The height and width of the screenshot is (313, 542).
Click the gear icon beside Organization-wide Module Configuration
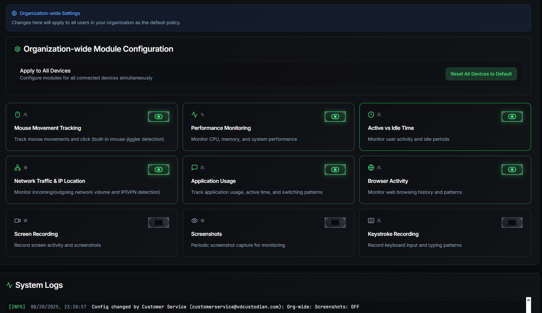(17, 49)
